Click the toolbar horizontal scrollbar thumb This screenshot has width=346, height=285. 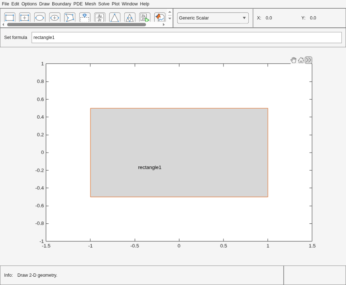tap(76, 25)
